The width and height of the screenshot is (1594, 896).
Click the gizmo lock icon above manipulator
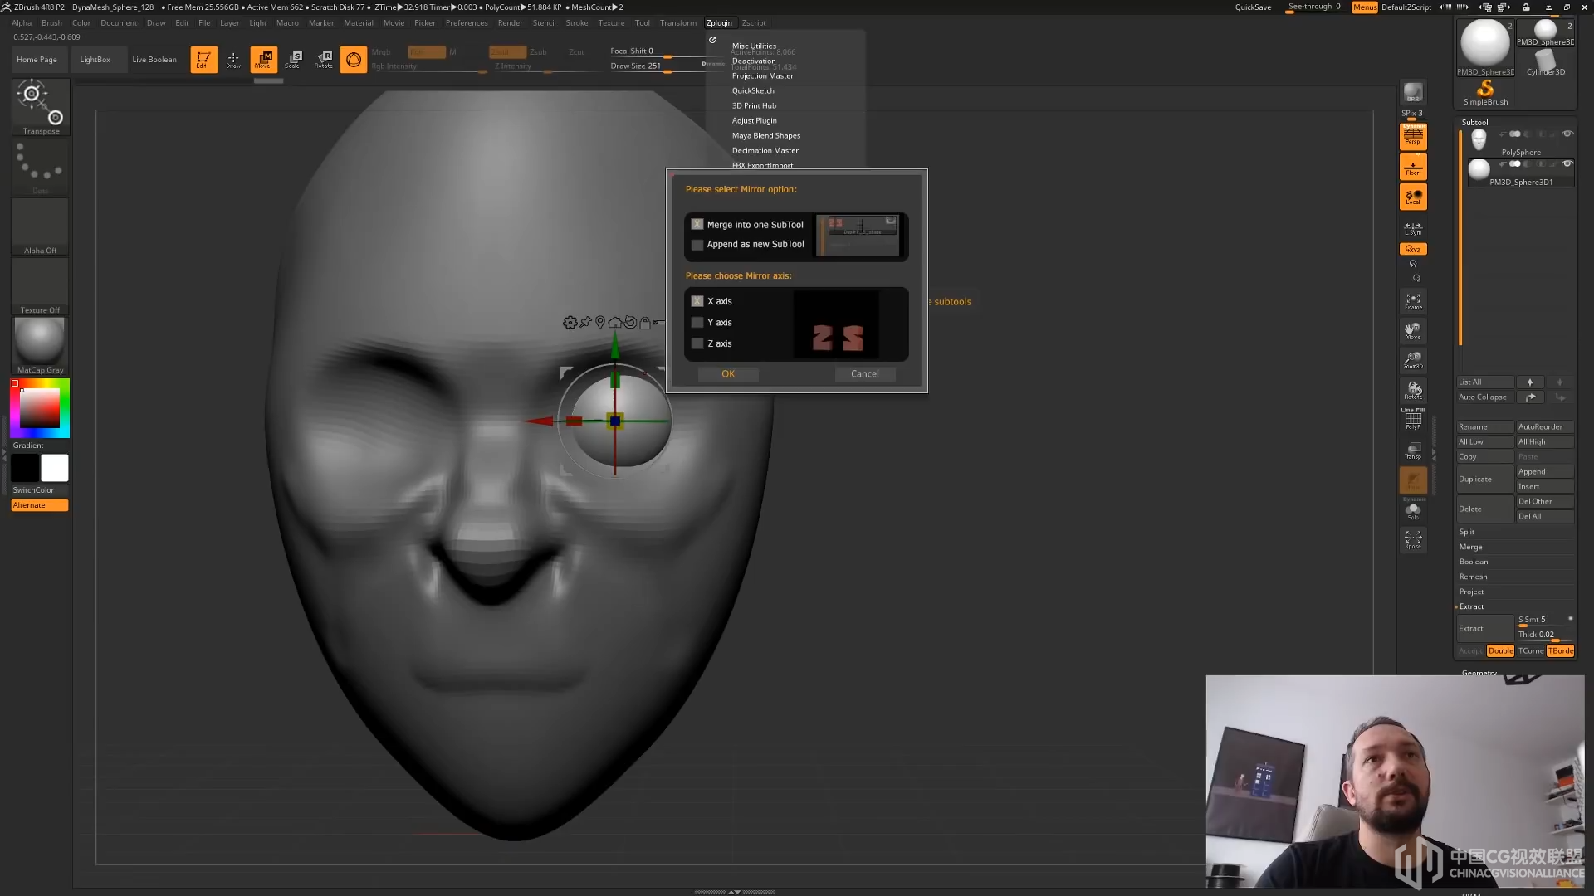click(x=645, y=322)
